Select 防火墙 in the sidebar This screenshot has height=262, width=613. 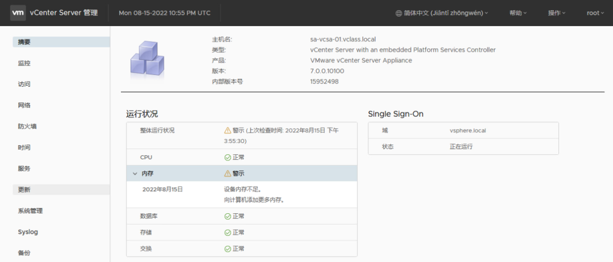click(x=27, y=126)
